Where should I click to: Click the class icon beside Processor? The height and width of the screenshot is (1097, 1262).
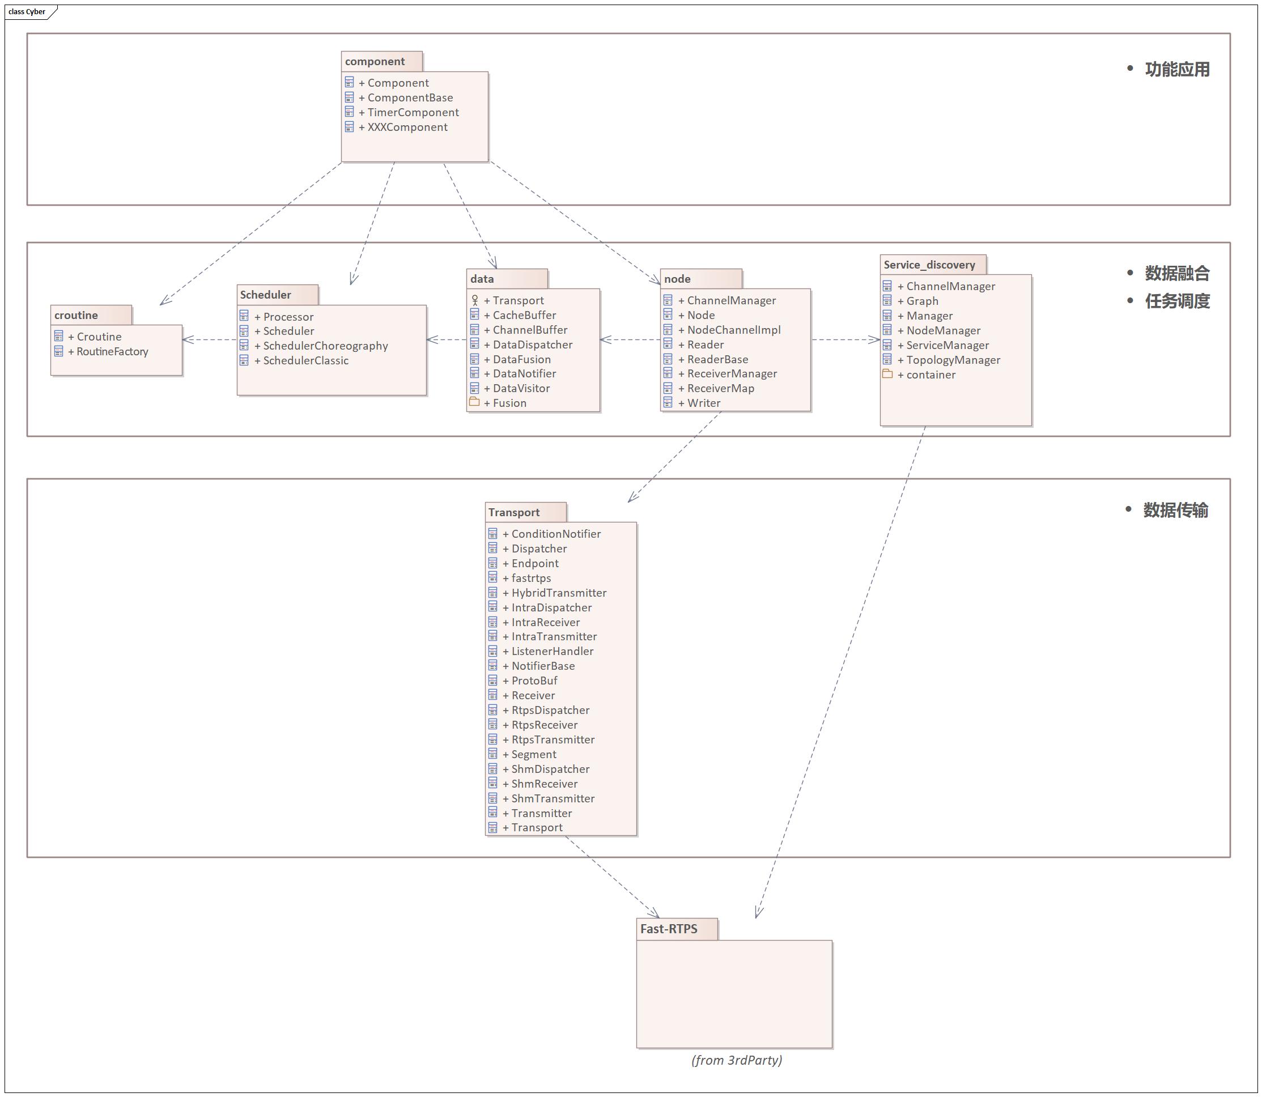pyautogui.click(x=244, y=315)
